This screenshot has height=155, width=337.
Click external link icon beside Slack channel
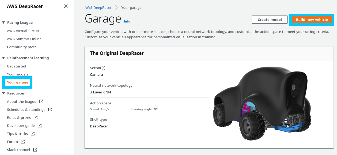35,150
